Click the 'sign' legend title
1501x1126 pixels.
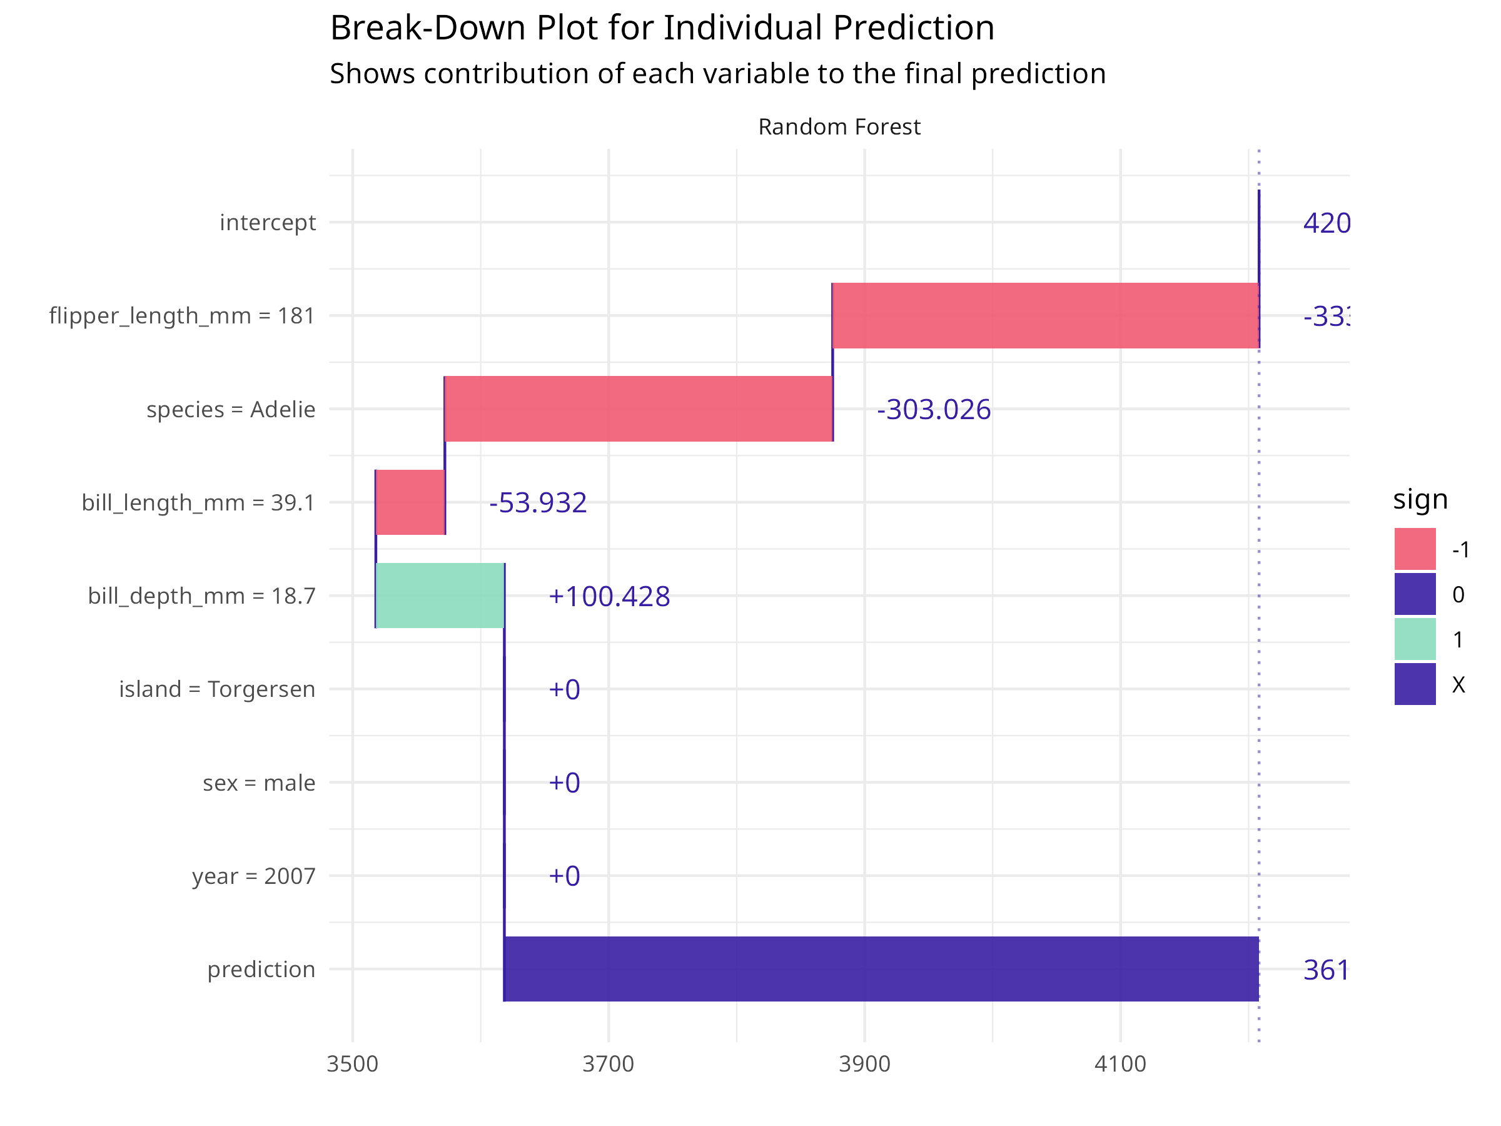[1420, 500]
